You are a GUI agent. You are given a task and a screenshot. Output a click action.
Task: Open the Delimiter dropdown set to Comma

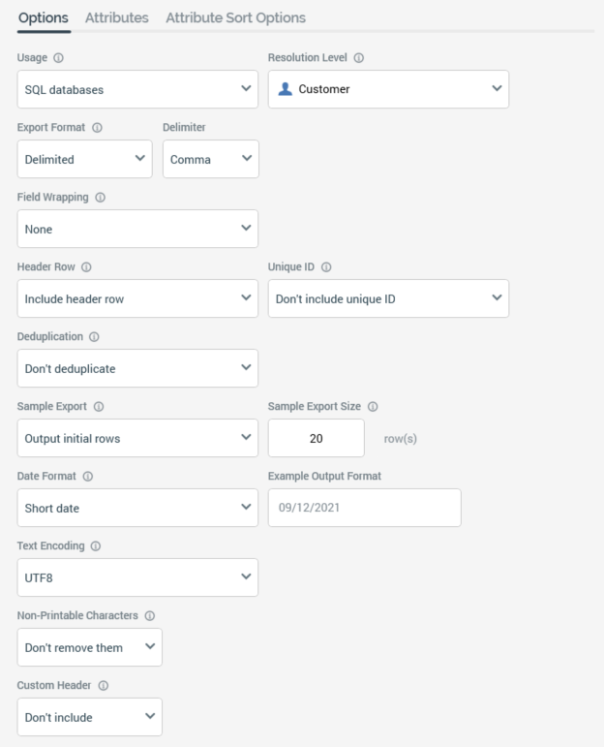coord(210,159)
